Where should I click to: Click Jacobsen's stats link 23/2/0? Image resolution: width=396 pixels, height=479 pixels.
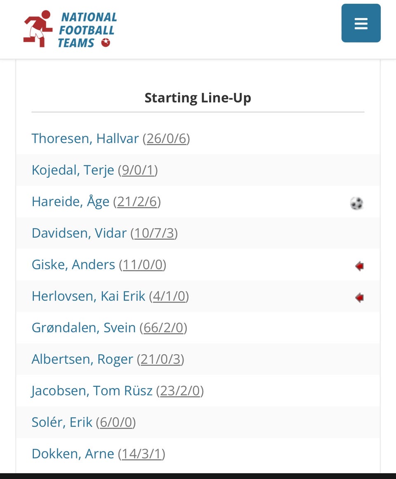[180, 391]
